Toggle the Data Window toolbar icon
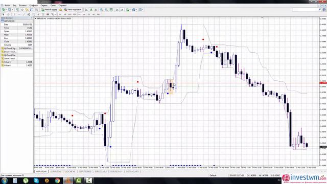The height and width of the screenshot is (184, 327). pyautogui.click(x=22, y=10)
